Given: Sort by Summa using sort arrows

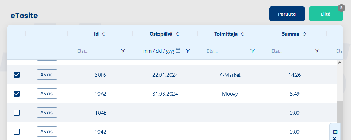Looking at the screenshot, I should 304,34.
